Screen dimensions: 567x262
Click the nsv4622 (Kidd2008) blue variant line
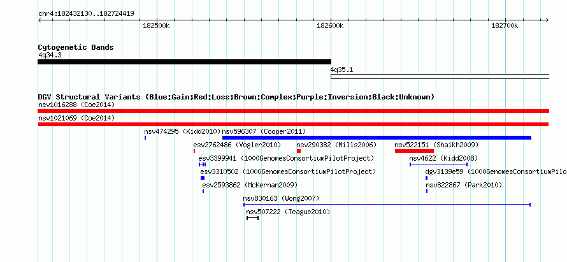pos(439,164)
